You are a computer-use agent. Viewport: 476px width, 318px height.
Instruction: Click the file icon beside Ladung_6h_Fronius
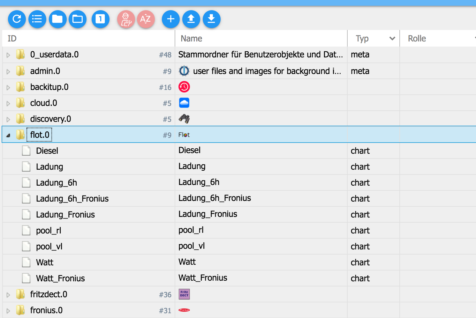click(26, 198)
